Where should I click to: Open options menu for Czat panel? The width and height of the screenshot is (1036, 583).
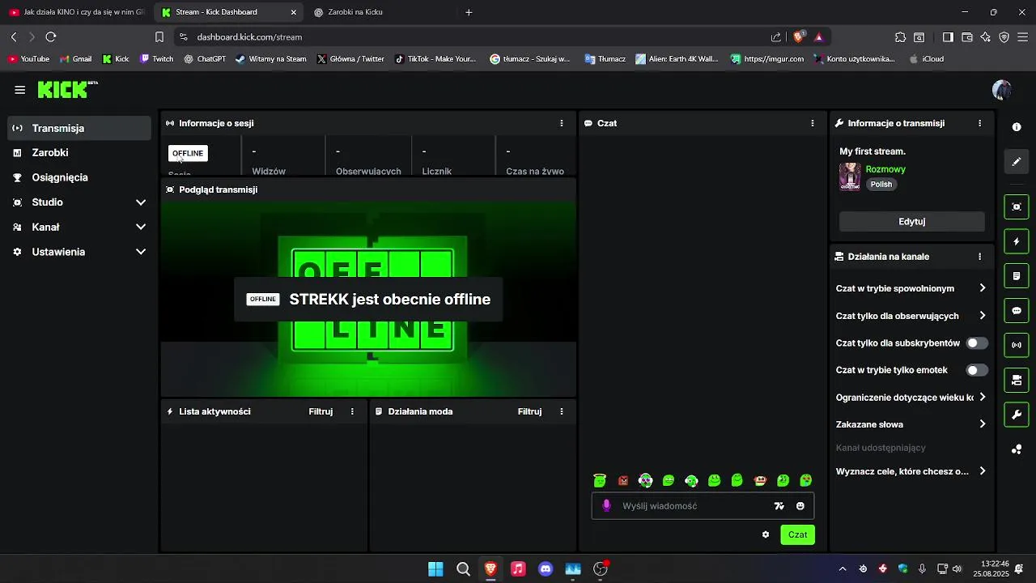(813, 123)
